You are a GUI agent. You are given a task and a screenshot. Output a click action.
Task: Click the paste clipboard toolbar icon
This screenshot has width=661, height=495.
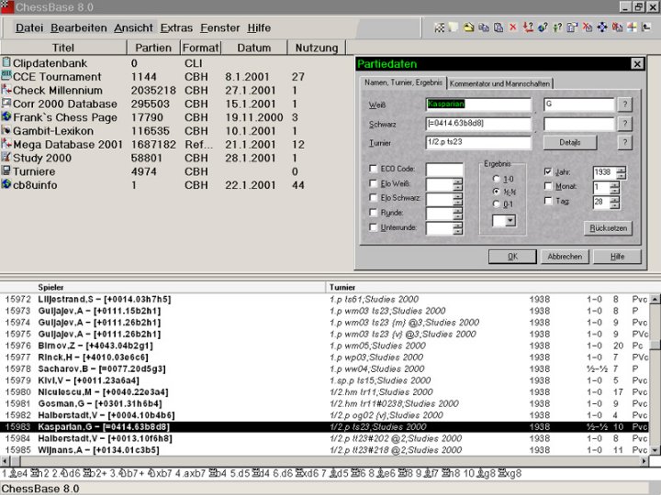pos(499,27)
